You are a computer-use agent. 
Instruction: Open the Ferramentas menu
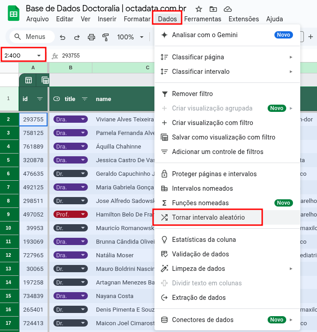(202, 19)
